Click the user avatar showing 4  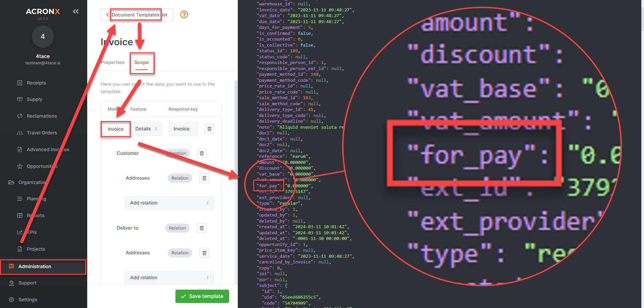[43, 37]
